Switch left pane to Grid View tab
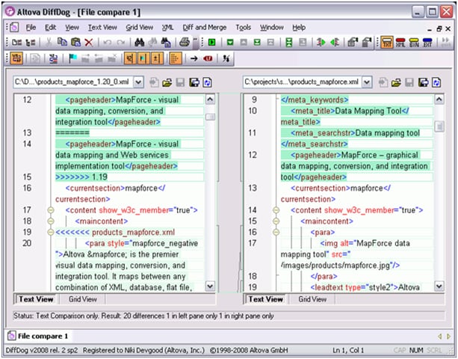Screen dimensions: 458x359 point(83,299)
